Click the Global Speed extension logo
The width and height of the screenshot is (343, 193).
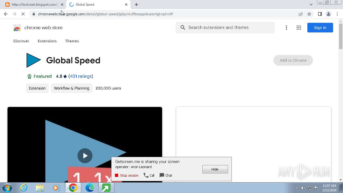33,60
